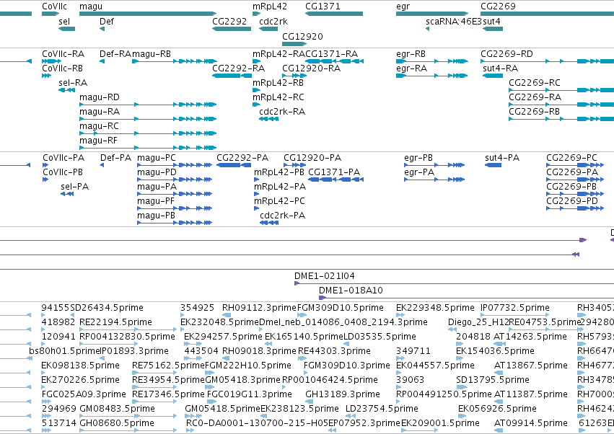Click protein CoVIIc-PA
This screenshot has height=434, width=614.
63,158
